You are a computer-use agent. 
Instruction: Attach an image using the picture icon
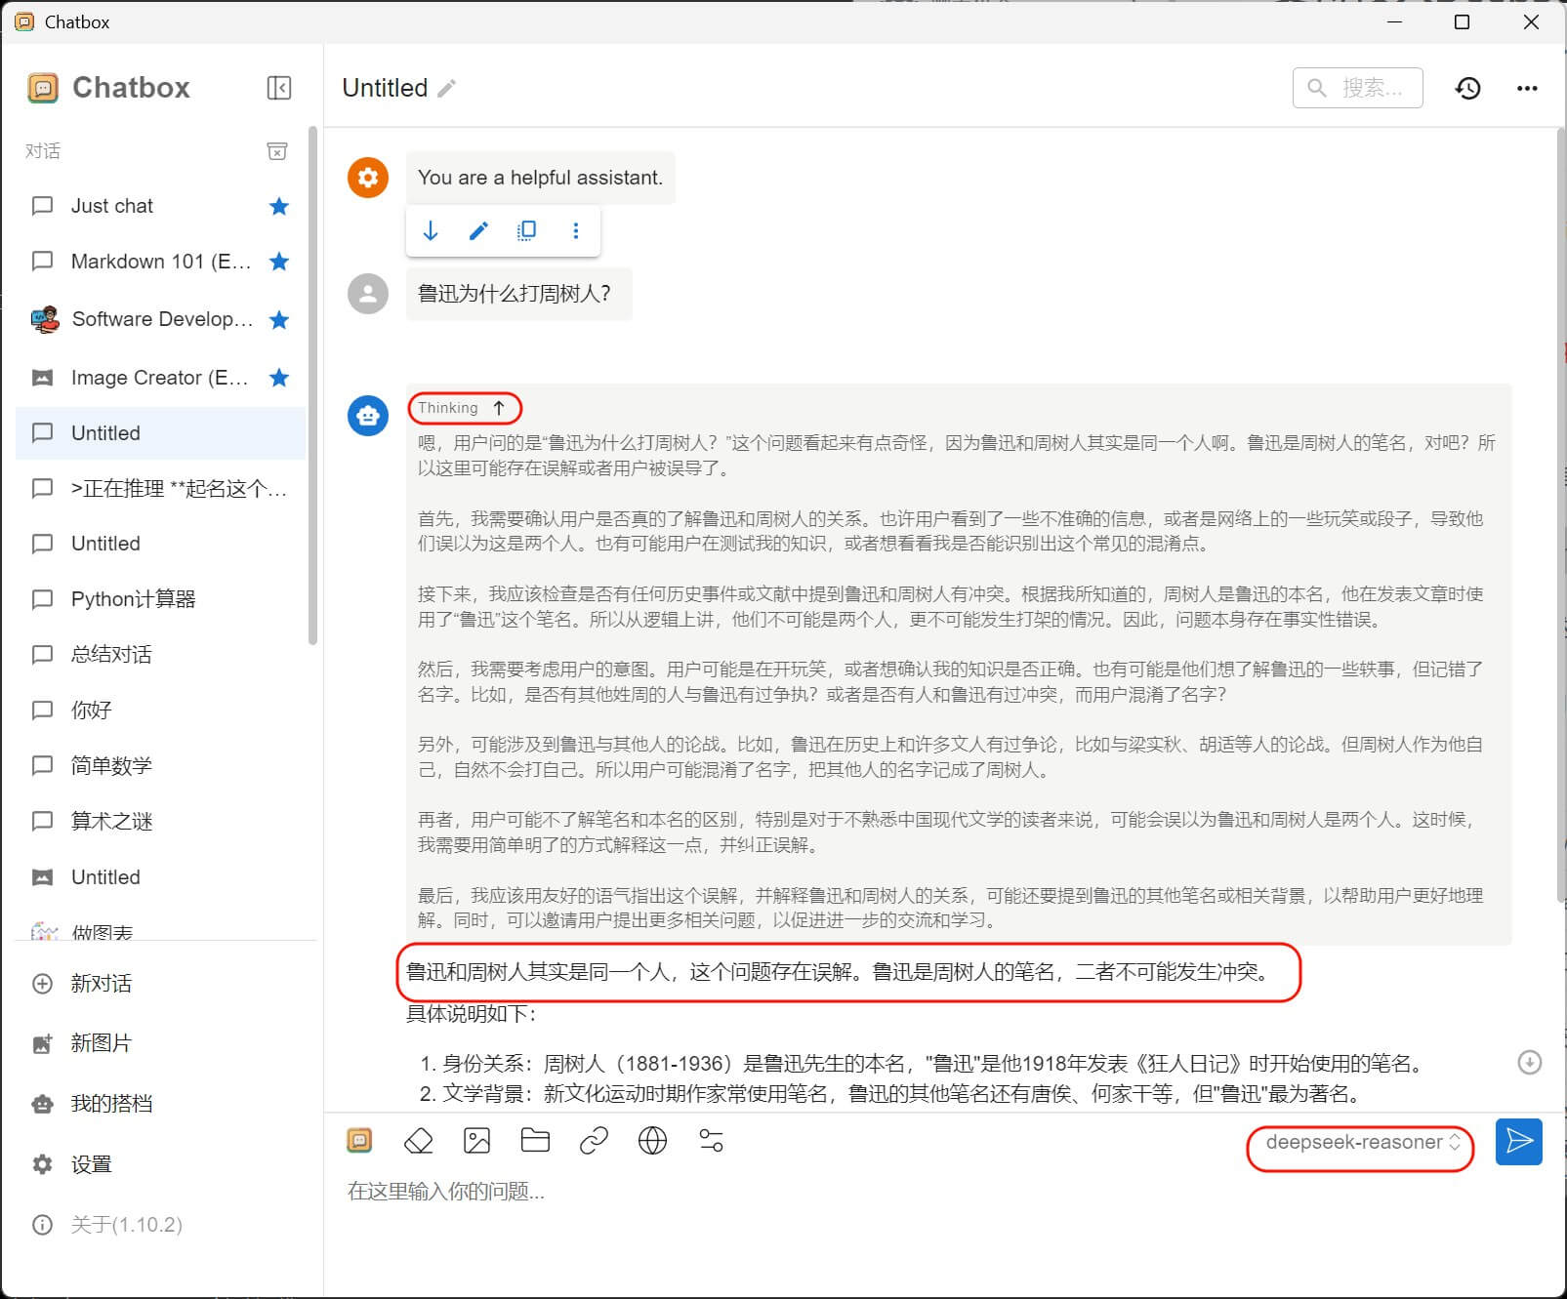pos(476,1140)
